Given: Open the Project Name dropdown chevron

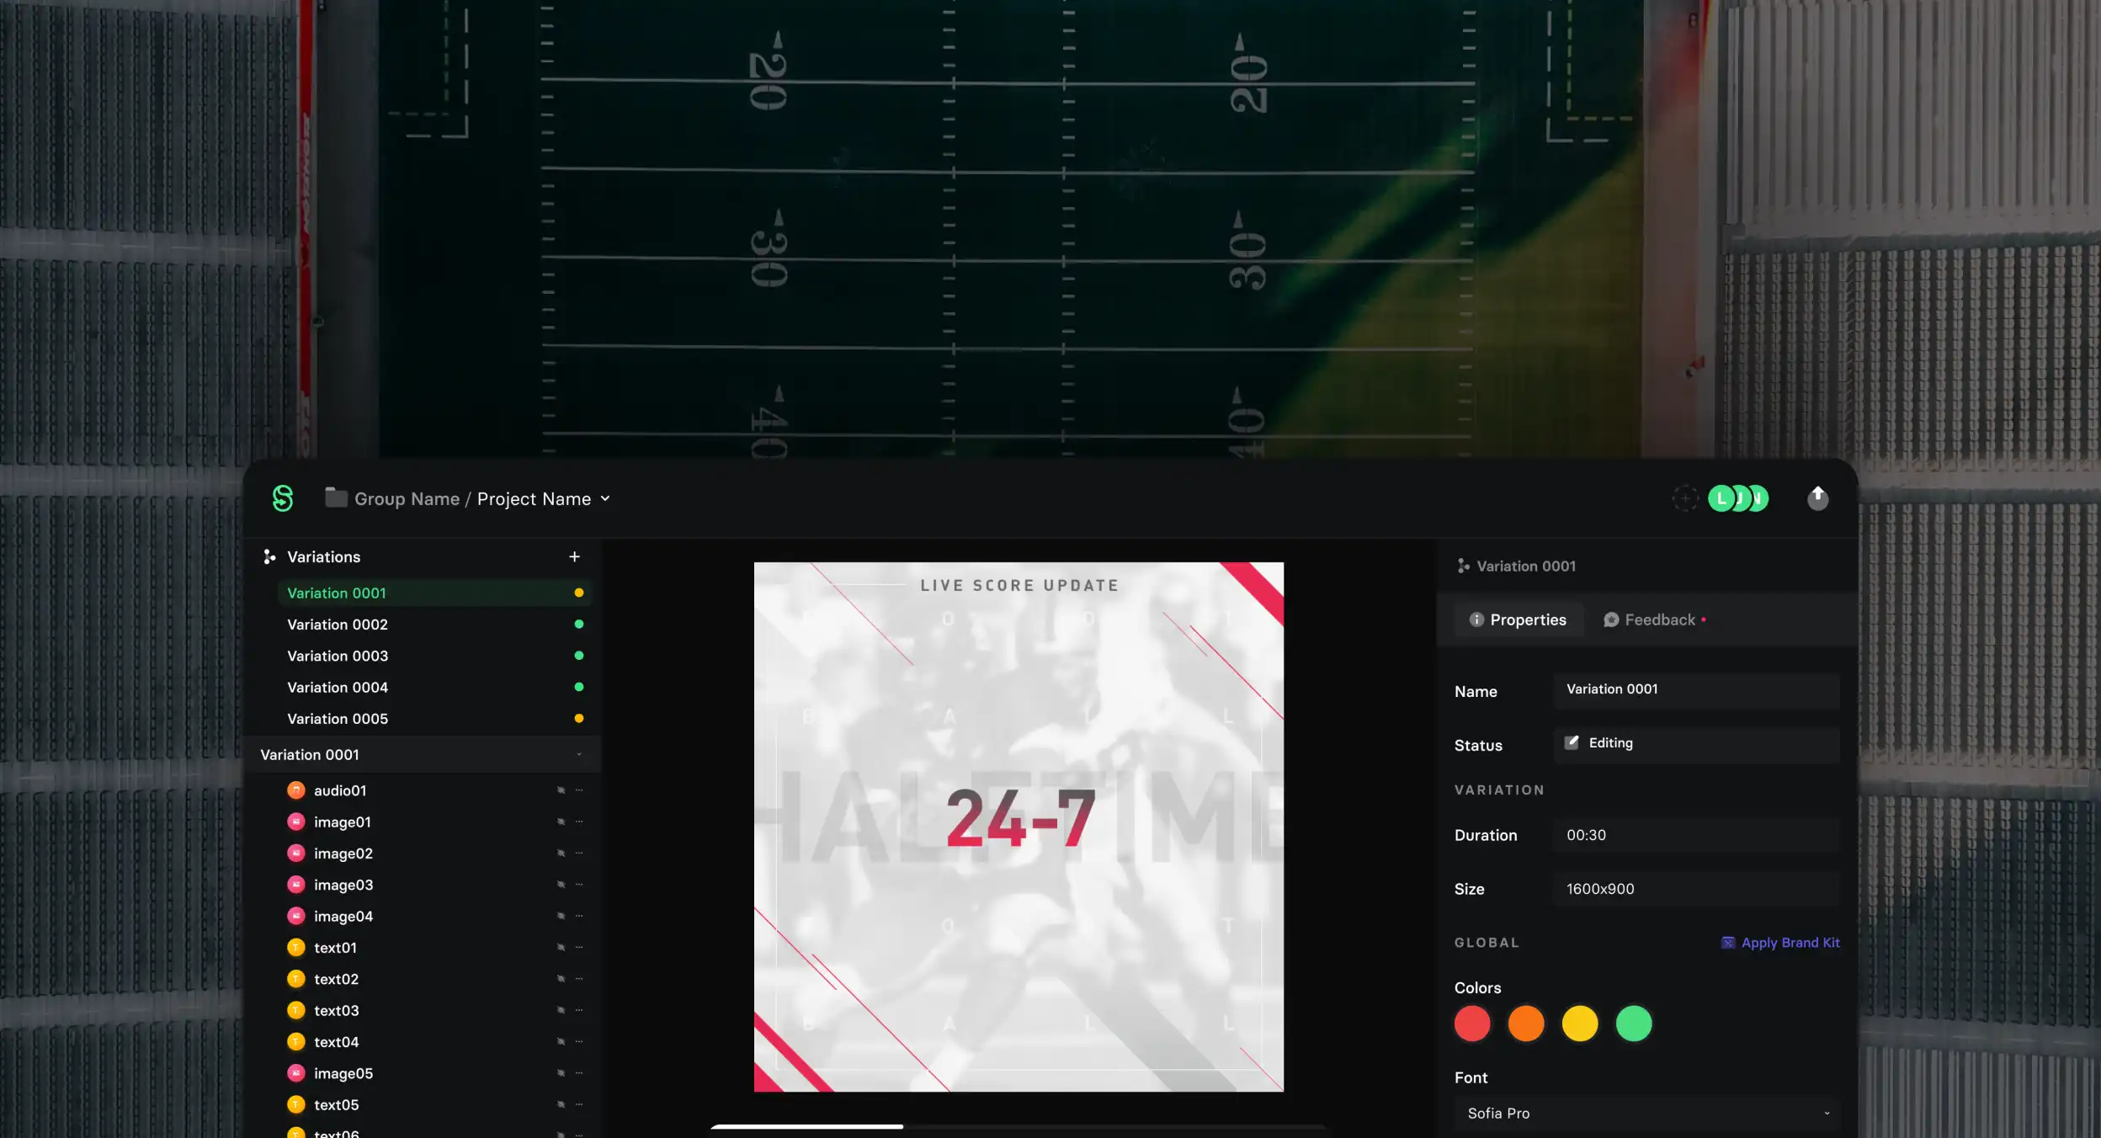Looking at the screenshot, I should 605,498.
